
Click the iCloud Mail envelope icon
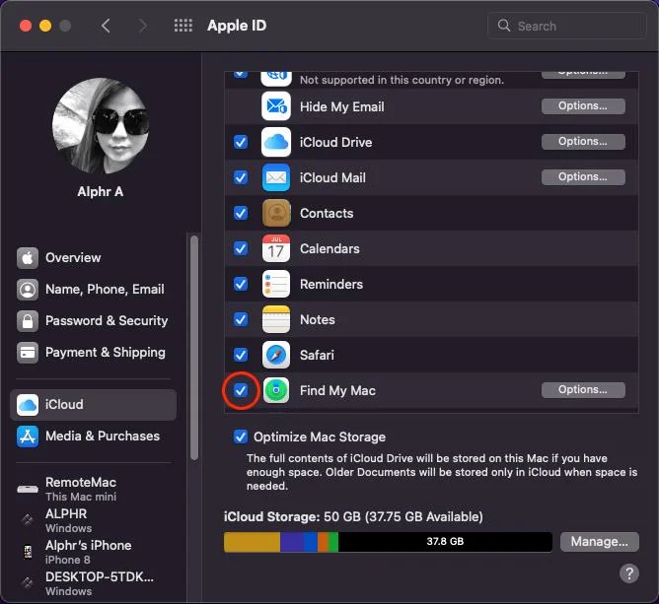pos(275,177)
